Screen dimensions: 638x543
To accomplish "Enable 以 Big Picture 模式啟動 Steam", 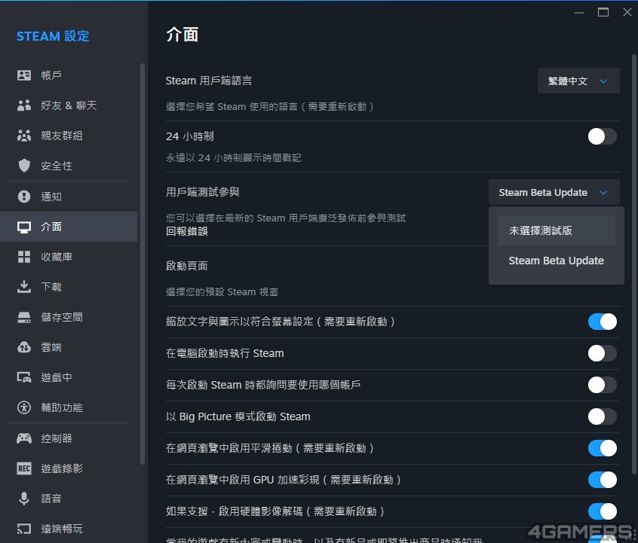I will coord(603,416).
